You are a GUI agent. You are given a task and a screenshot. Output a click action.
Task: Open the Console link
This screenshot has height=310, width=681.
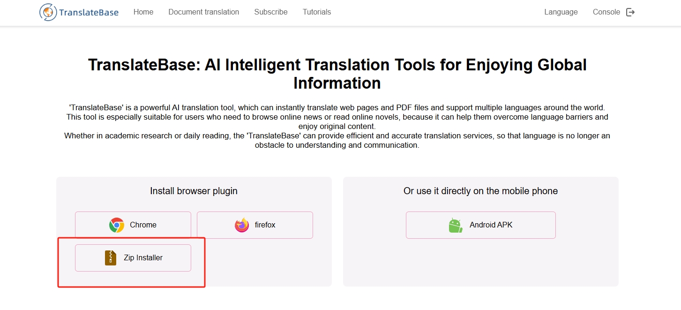[x=606, y=12]
